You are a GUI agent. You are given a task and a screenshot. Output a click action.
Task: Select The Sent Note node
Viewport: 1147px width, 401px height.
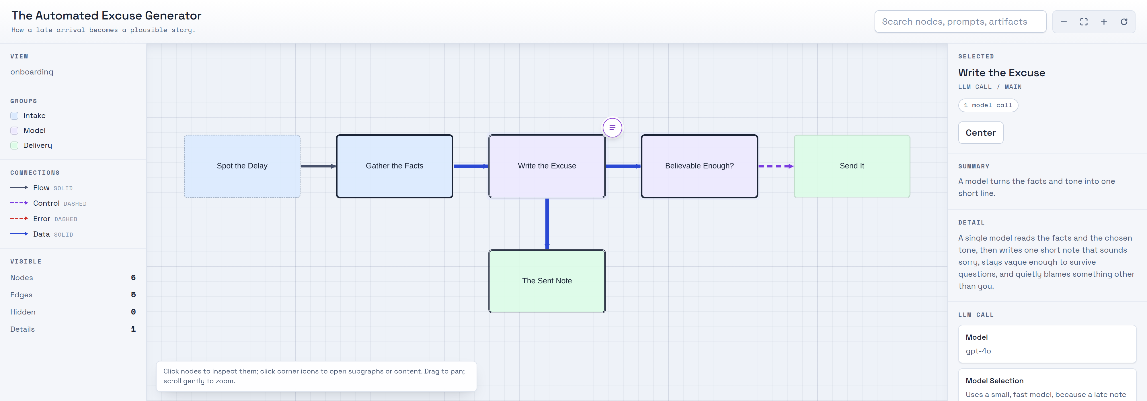[547, 281]
